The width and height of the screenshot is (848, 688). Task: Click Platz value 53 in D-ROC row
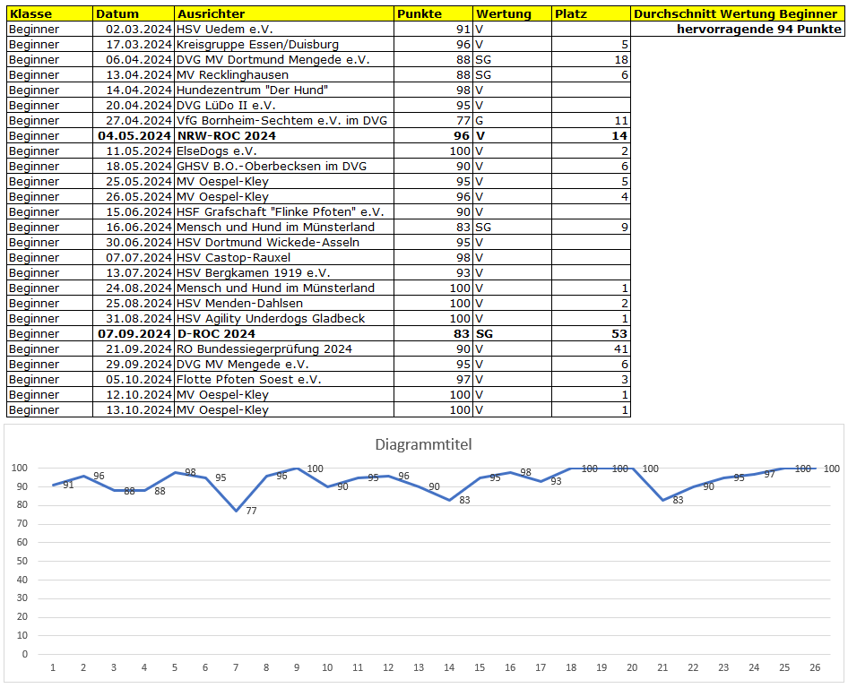coord(591,333)
